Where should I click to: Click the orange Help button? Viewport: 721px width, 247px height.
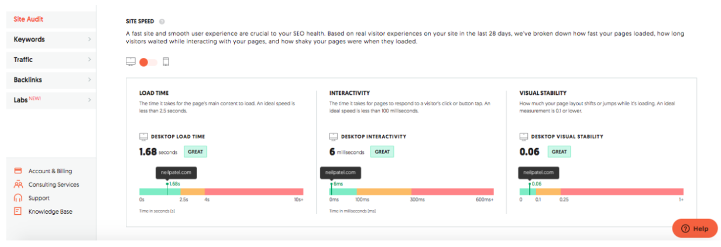click(x=695, y=228)
